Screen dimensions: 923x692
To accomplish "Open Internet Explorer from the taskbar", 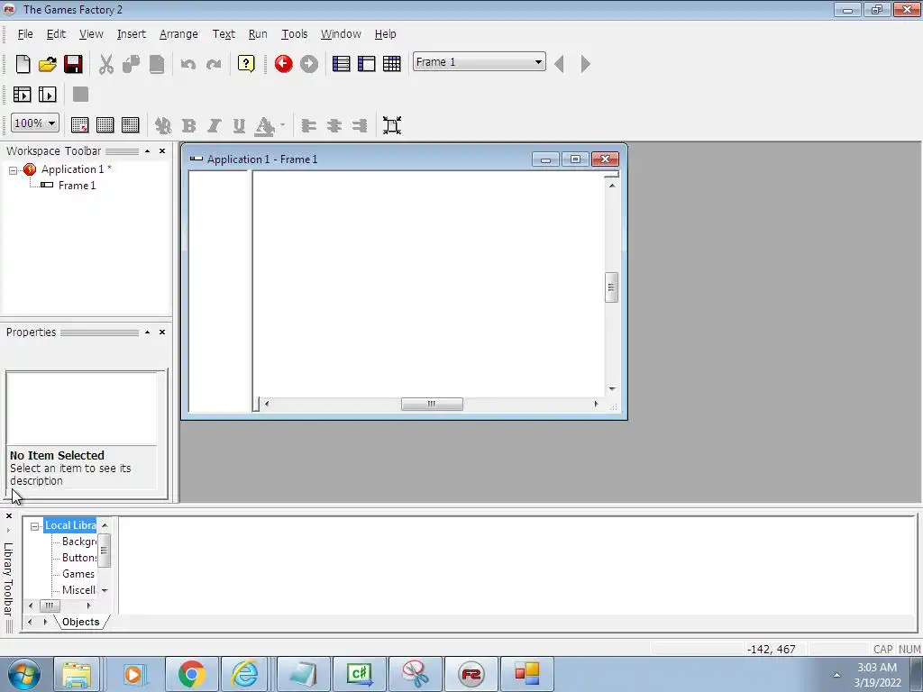I will click(x=247, y=674).
